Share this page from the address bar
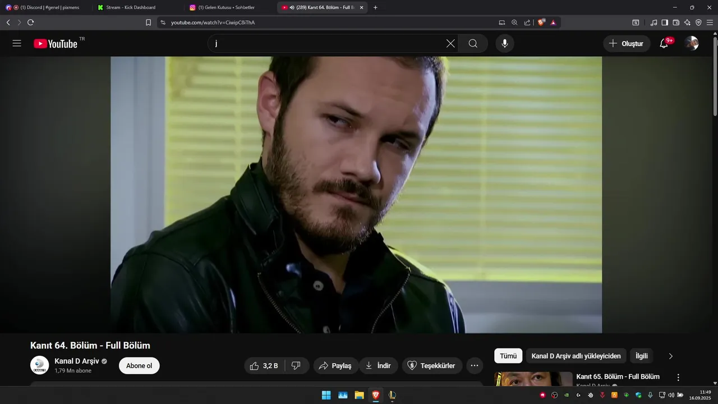 (x=527, y=22)
